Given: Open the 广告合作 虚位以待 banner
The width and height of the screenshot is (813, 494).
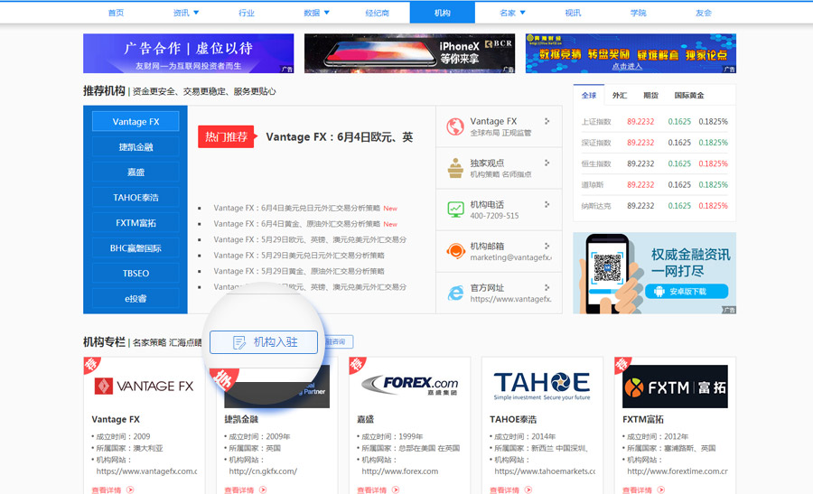Looking at the screenshot, I should 188,53.
